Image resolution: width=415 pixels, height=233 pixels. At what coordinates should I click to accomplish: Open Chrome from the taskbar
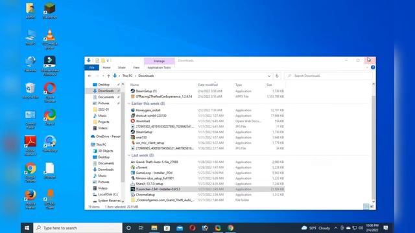(231, 228)
